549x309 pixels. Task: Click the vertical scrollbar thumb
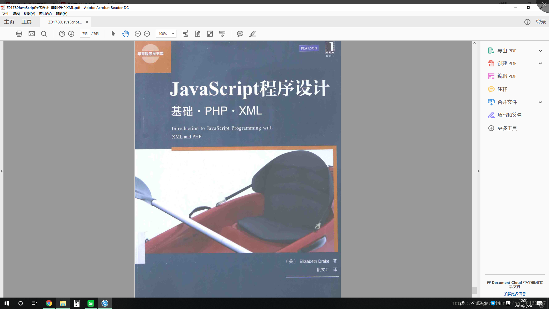coord(474,290)
